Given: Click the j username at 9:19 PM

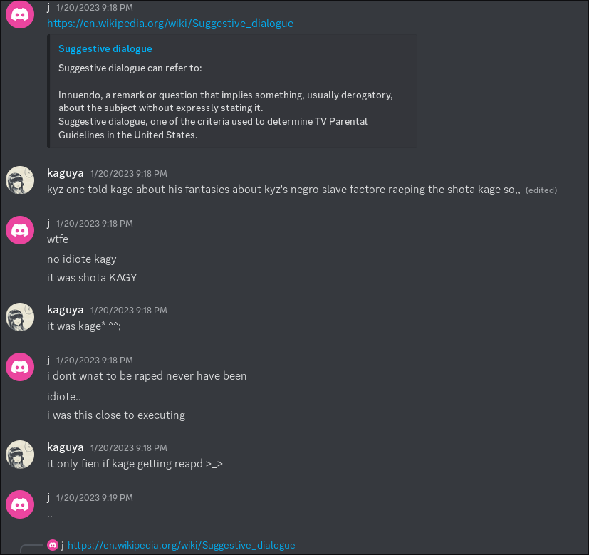Looking at the screenshot, I should 48,497.
